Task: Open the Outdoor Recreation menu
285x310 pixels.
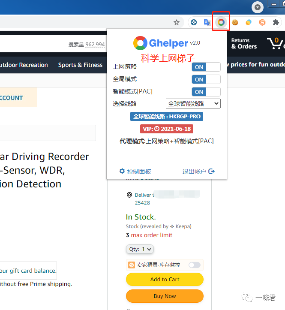Action: point(24,65)
